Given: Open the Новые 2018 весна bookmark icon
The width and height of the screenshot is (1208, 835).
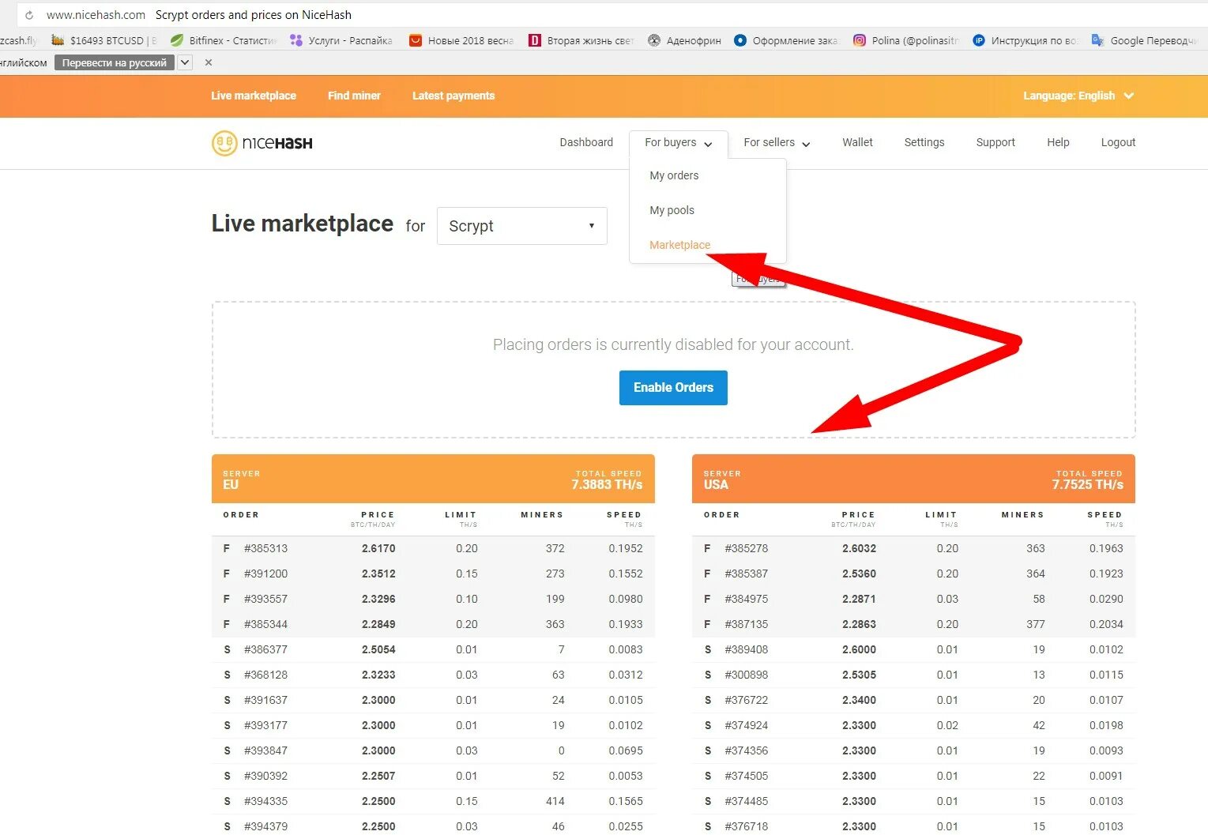Looking at the screenshot, I should tap(416, 40).
